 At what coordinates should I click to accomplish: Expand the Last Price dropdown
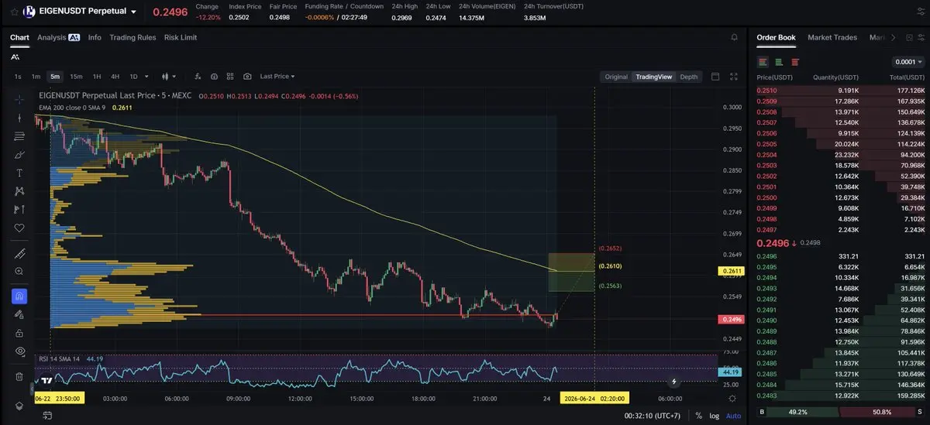pyautogui.click(x=277, y=77)
